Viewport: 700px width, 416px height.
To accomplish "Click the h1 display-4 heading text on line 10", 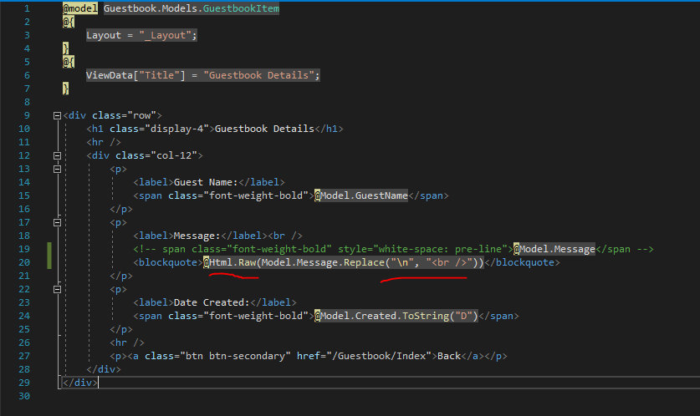I will [x=264, y=129].
